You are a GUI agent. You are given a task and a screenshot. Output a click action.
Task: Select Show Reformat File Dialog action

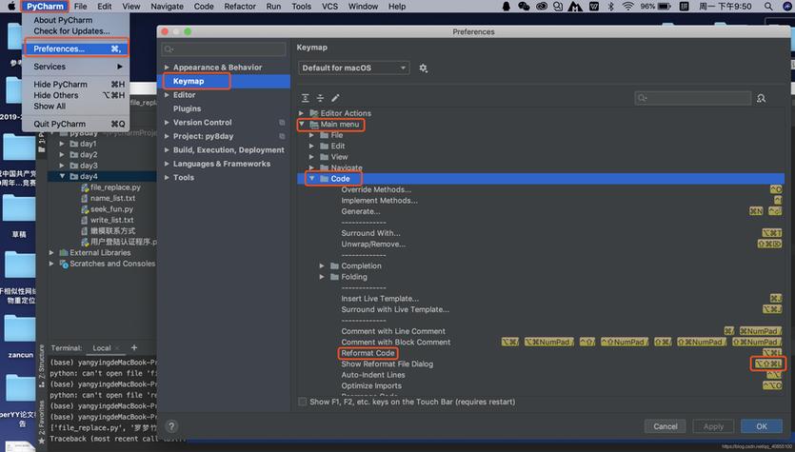pyautogui.click(x=387, y=364)
